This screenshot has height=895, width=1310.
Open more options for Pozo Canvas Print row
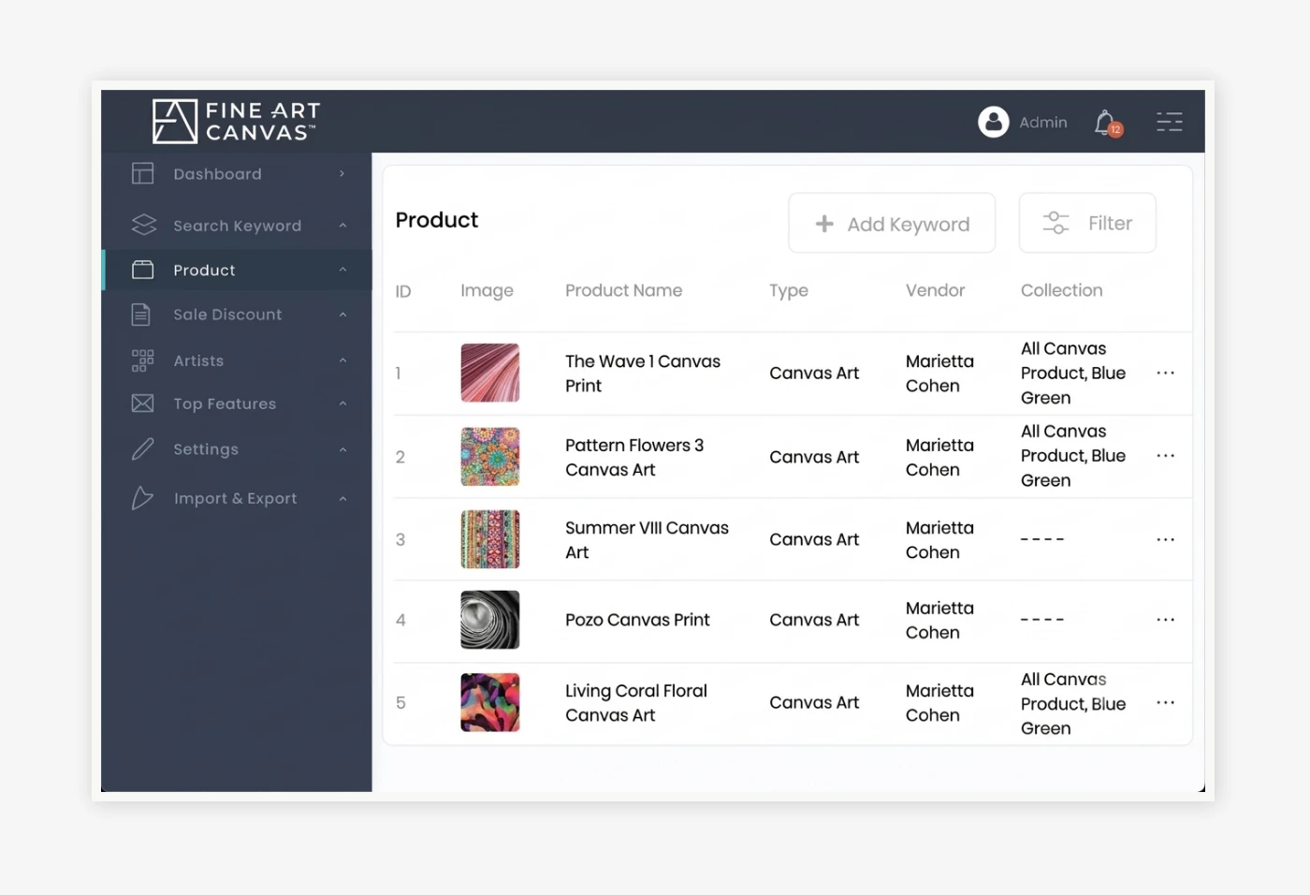(x=1165, y=620)
